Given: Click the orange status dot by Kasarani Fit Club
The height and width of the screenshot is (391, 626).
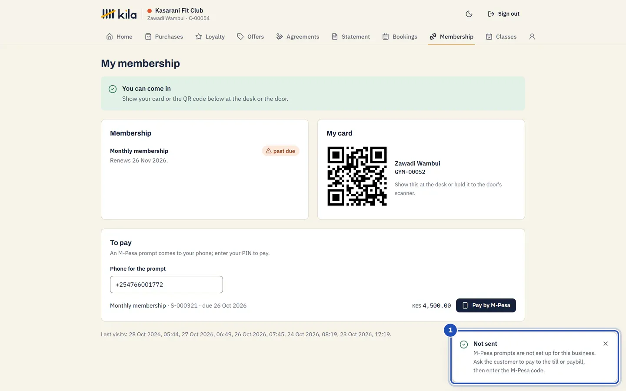Looking at the screenshot, I should coord(150,11).
